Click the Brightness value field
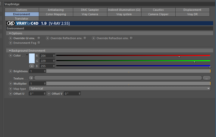216x137 pixels. point(36,71)
